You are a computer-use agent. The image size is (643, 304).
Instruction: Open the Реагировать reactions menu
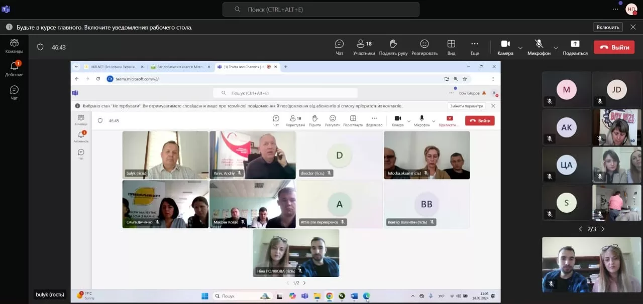424,47
